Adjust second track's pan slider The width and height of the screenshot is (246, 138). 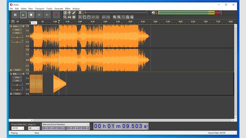tap(17, 90)
